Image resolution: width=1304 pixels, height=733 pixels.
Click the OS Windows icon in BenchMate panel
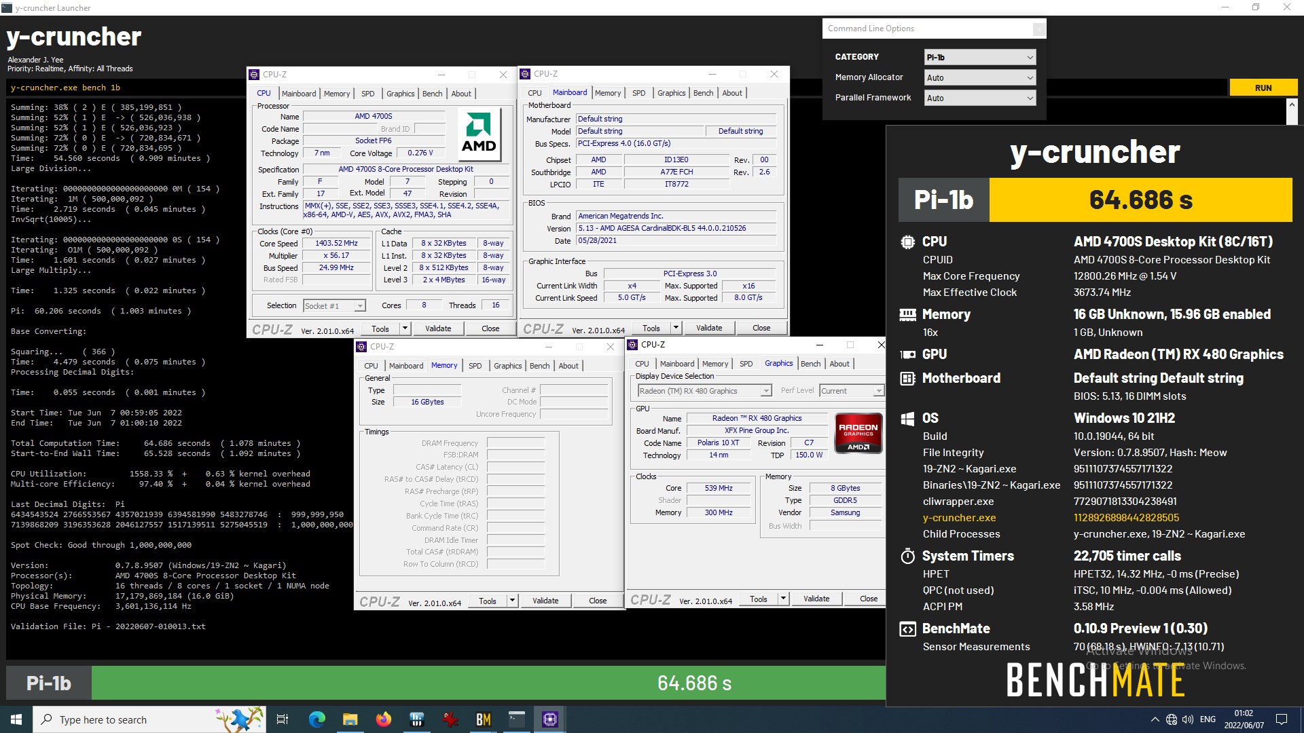click(907, 418)
